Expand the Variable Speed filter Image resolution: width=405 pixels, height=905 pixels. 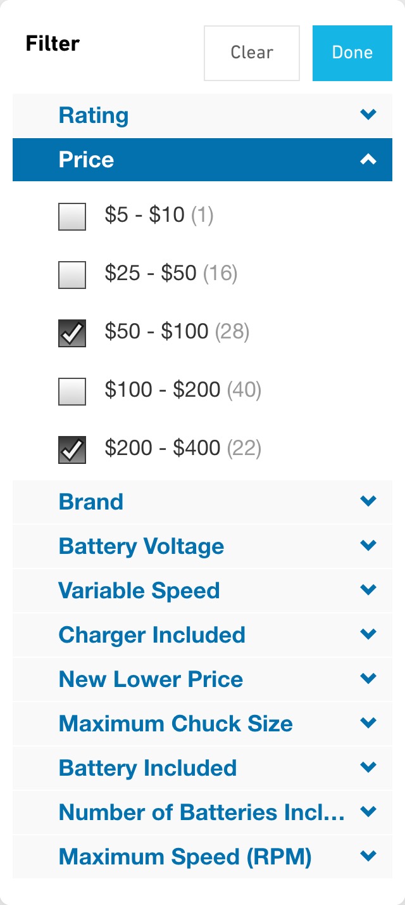[x=202, y=590]
